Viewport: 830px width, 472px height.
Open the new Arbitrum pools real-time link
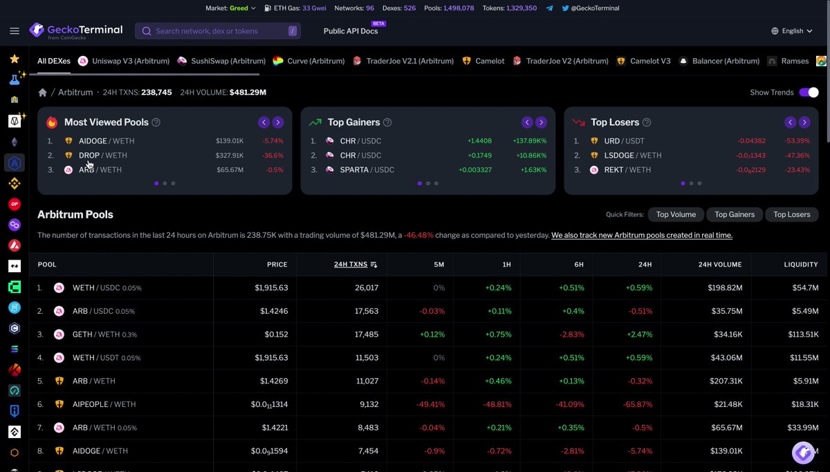coord(642,235)
